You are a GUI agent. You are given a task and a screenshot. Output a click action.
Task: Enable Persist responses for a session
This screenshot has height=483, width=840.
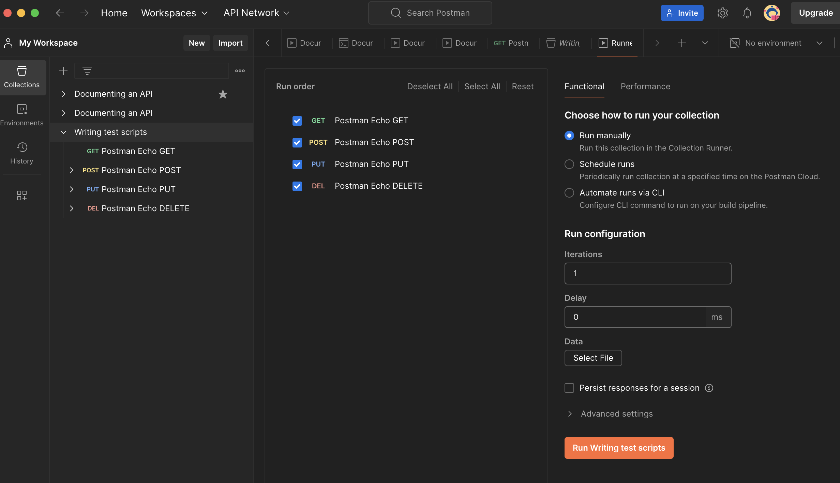pyautogui.click(x=569, y=388)
